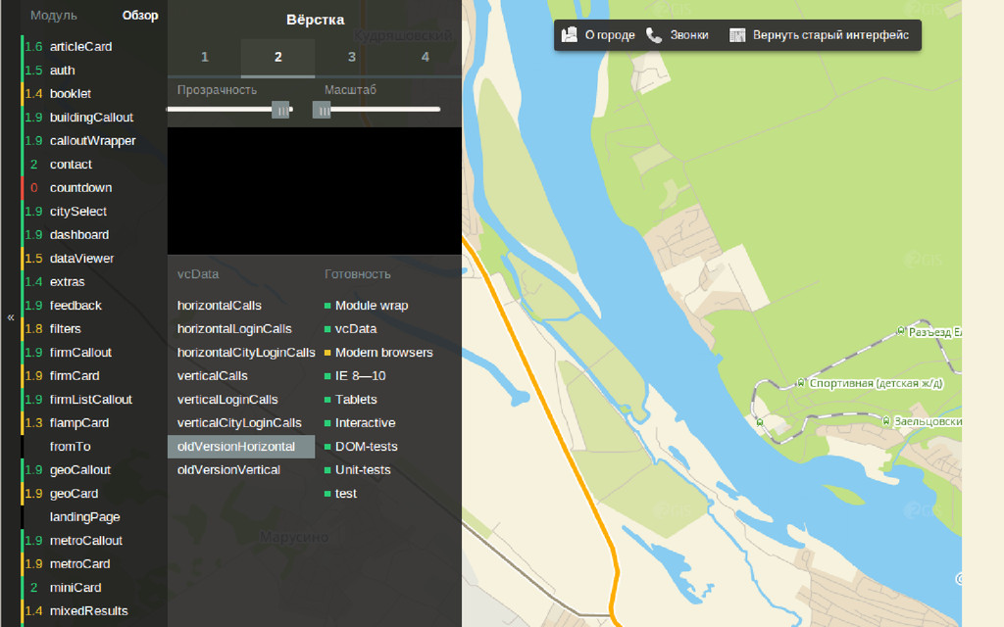The width and height of the screenshot is (1004, 627).
Task: Select the metroCard module
Action: pyautogui.click(x=80, y=564)
